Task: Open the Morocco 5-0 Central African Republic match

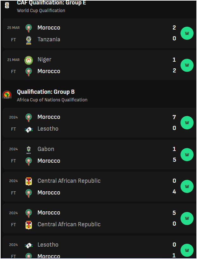Action: coord(99,218)
